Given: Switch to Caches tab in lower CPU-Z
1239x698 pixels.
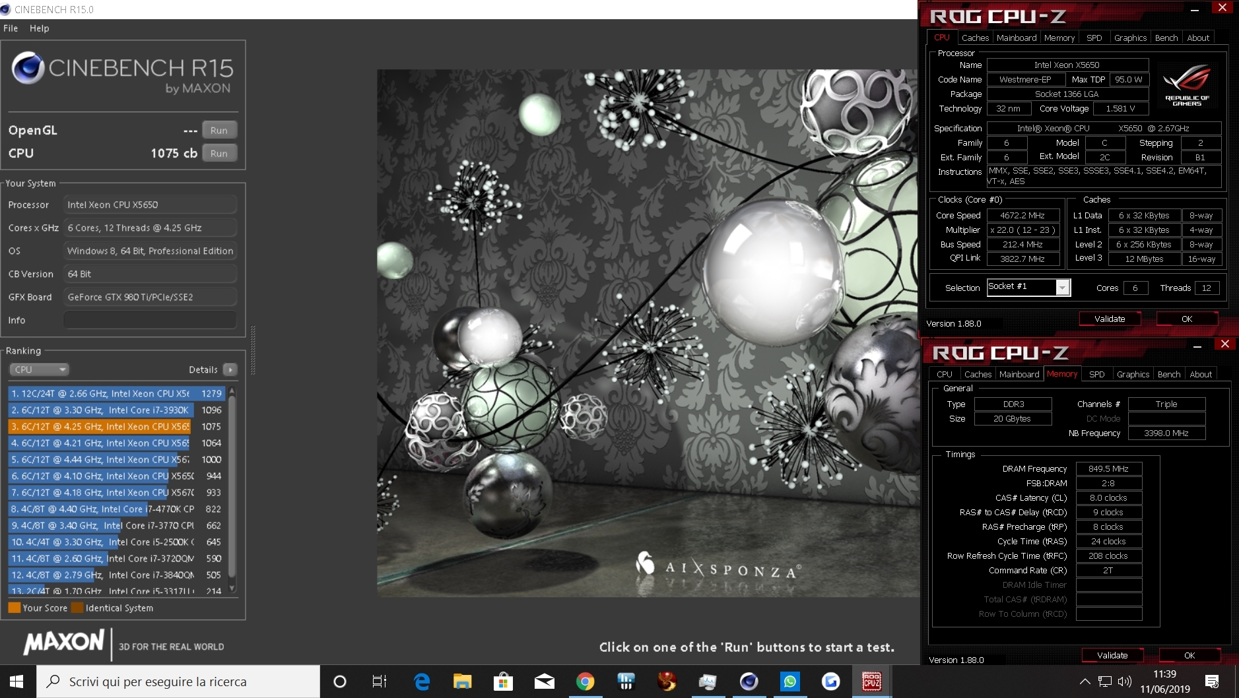Looking at the screenshot, I should (978, 374).
